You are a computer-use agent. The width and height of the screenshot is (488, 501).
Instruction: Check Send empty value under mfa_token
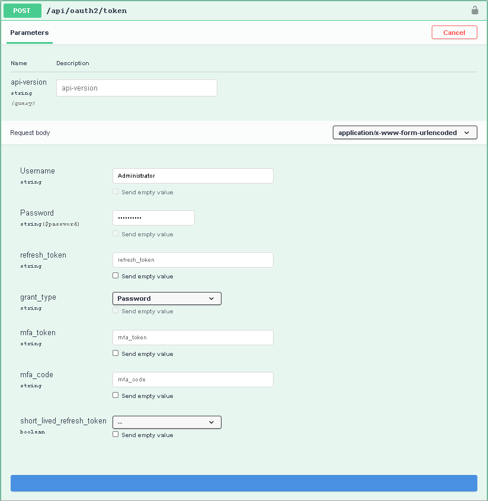pyautogui.click(x=115, y=353)
